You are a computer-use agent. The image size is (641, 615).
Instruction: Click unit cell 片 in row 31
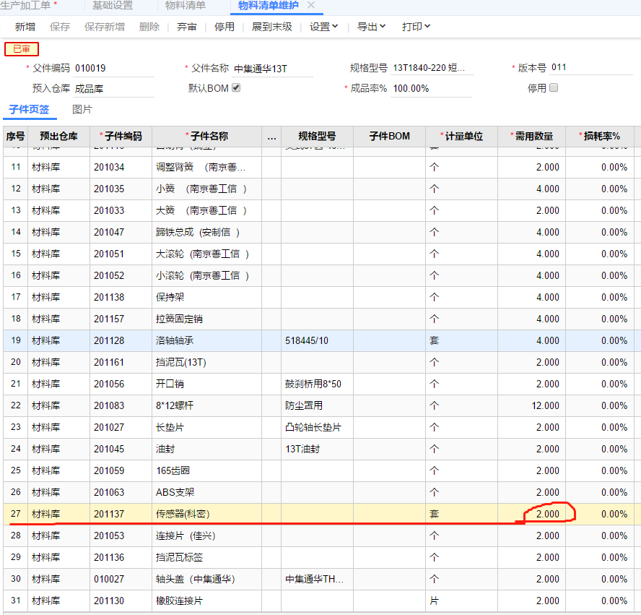(x=461, y=601)
